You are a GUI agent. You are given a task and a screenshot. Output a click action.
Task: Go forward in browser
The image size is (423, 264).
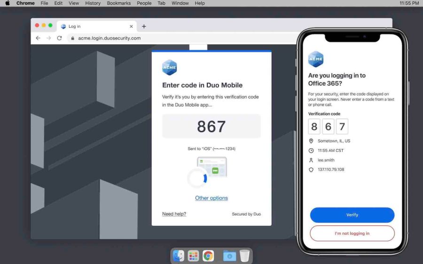pos(49,38)
